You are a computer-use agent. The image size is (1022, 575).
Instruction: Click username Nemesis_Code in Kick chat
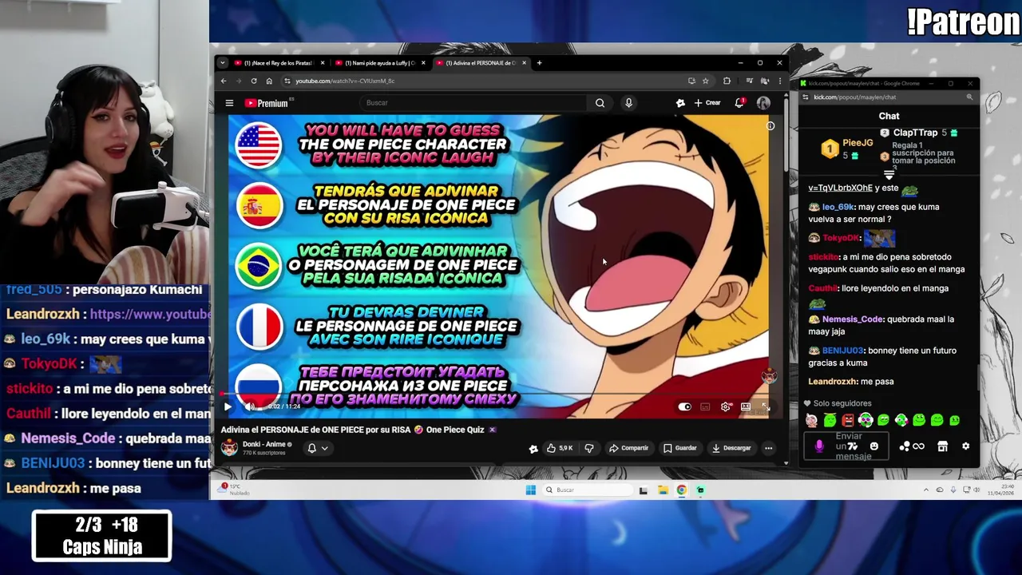pyautogui.click(x=853, y=319)
